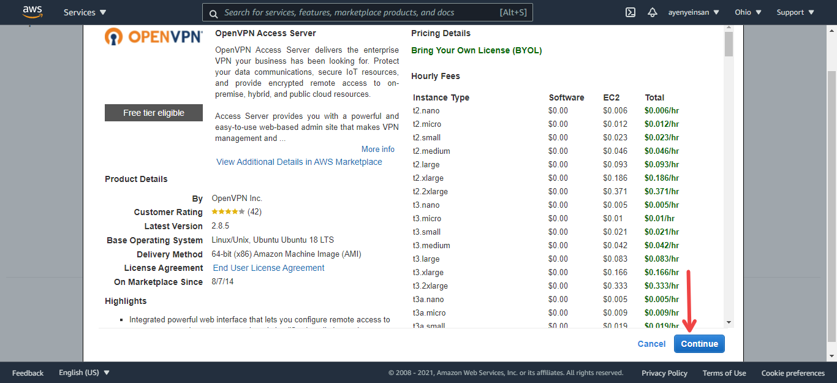Select the t3.medium instance type text
This screenshot has width=837, height=383.
(x=431, y=246)
